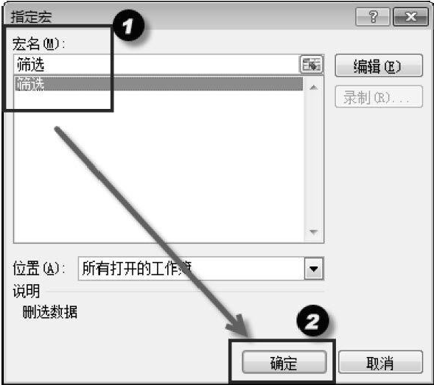Open the 所有打开的工作簿 combo box
The height and width of the screenshot is (385, 434).
[201, 269]
